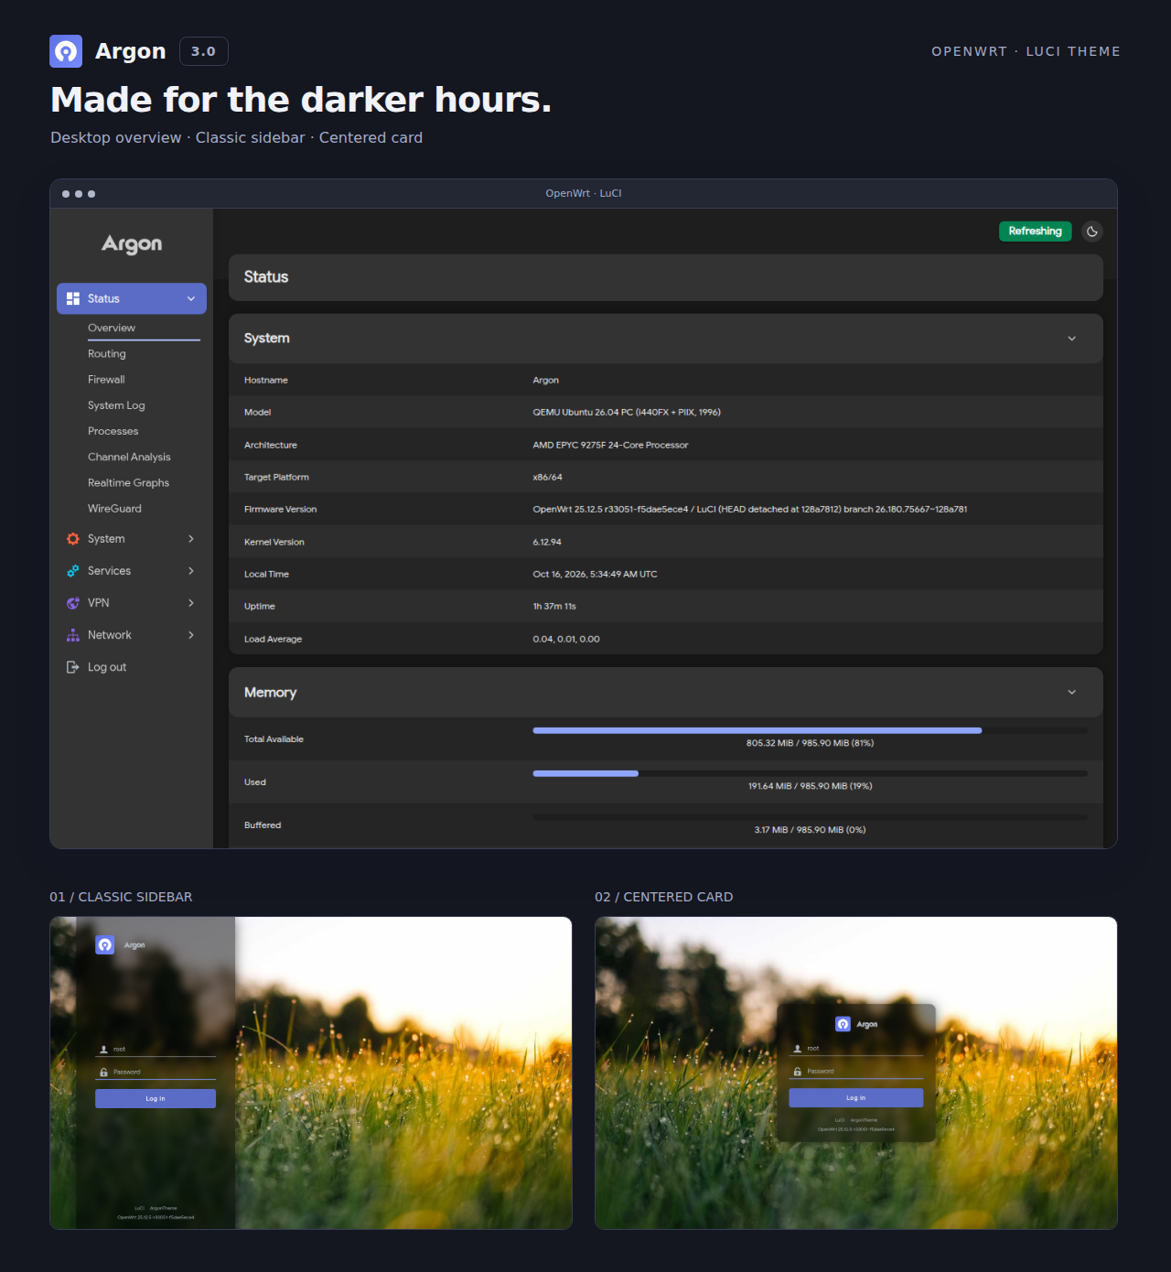Click Password field in centered card preview
1171x1272 pixels.
click(x=856, y=1071)
